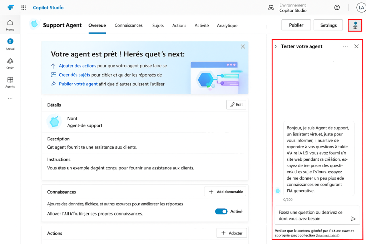Click the Edit button in Détails
The width and height of the screenshot is (366, 244).
tap(236, 105)
